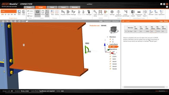Select ST design type
This screenshot has width=169, height=95.
pos(6,15)
